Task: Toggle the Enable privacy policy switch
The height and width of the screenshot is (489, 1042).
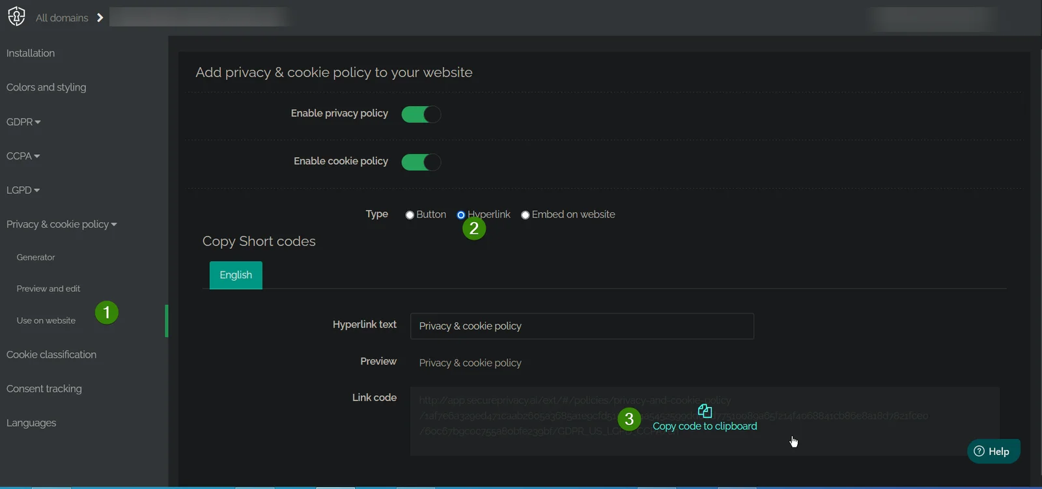Action: tap(421, 115)
